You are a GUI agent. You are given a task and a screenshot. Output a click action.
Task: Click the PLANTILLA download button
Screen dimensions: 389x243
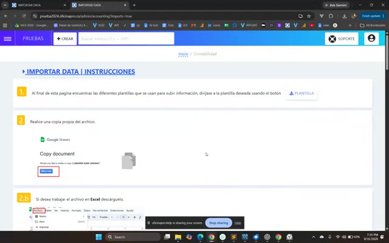[301, 93]
